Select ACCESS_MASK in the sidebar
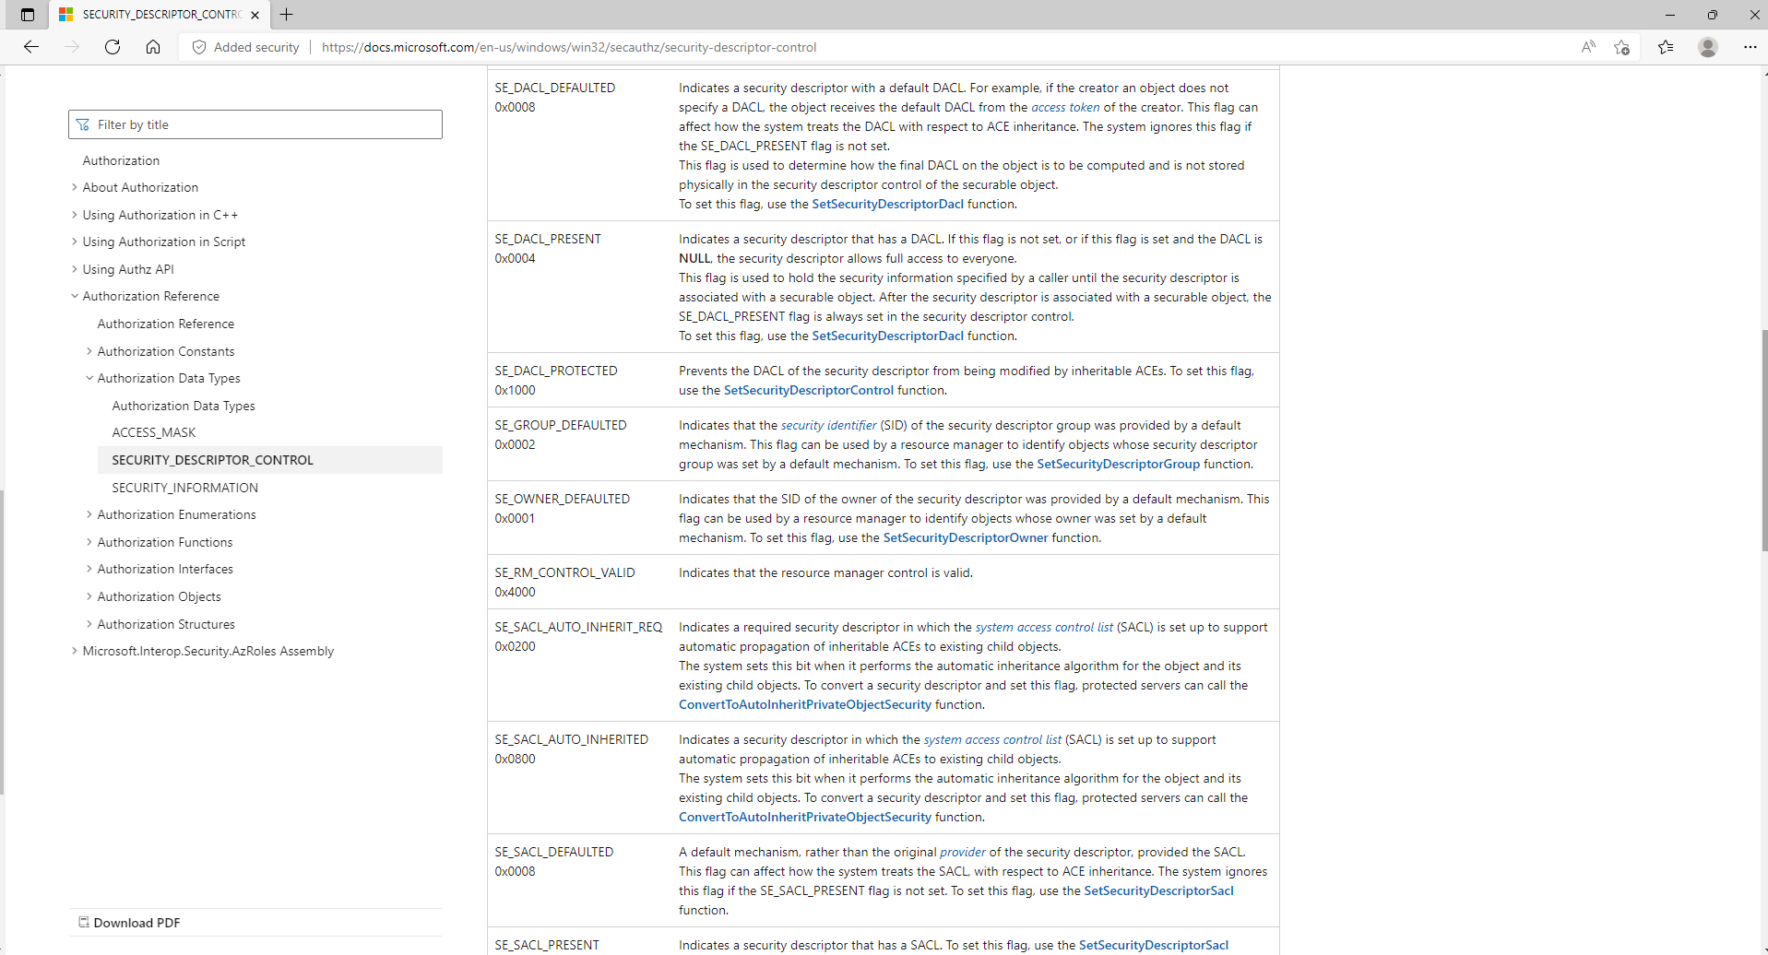1768x955 pixels. point(154,432)
